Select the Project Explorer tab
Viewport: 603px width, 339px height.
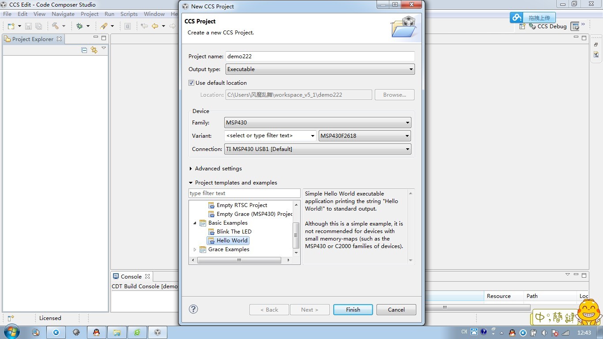pos(33,39)
